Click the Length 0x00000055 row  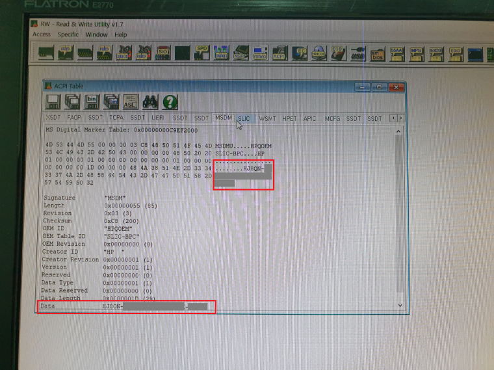coord(100,205)
